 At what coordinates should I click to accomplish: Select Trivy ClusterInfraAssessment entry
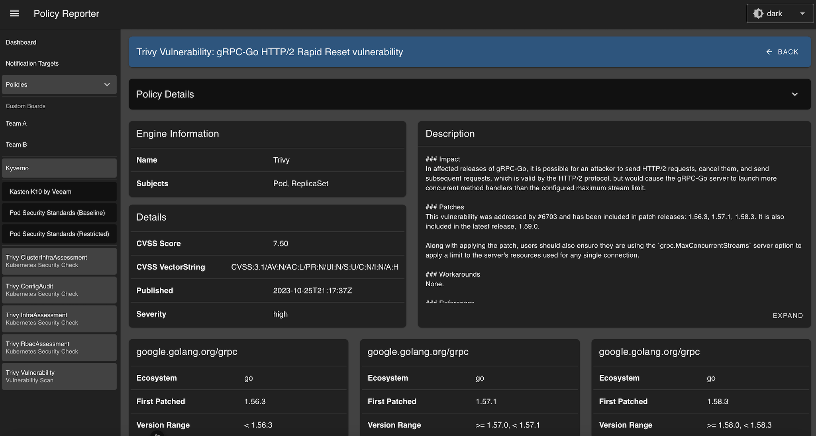(59, 261)
